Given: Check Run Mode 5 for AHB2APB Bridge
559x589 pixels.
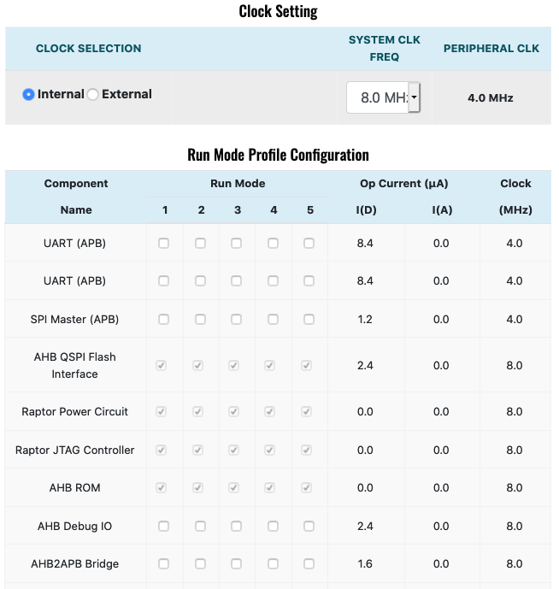Looking at the screenshot, I should pos(309,564).
